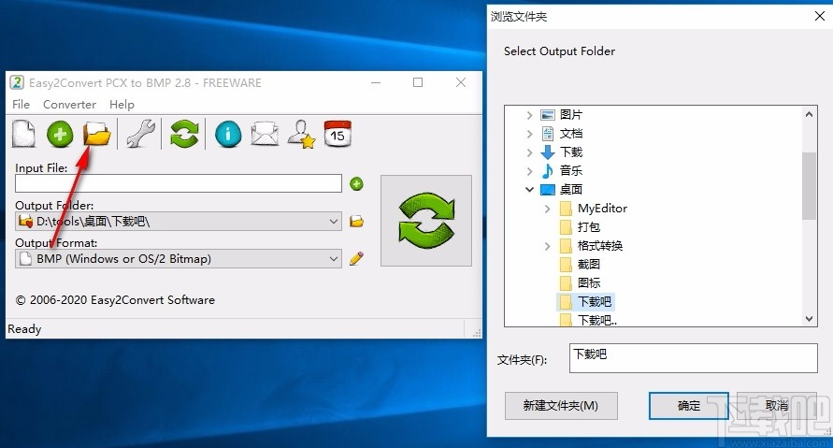Image resolution: width=833 pixels, height=448 pixels.
Task: Click the green plus Add file toolbar icon
Action: click(60, 134)
